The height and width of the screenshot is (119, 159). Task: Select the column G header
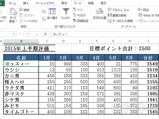[113, 41]
